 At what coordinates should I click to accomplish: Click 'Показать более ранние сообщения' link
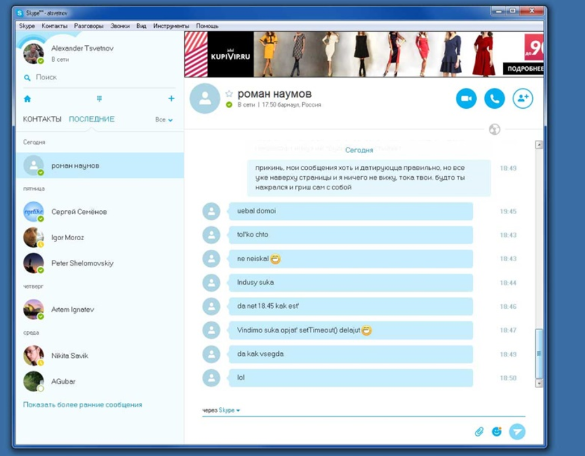pyautogui.click(x=82, y=404)
